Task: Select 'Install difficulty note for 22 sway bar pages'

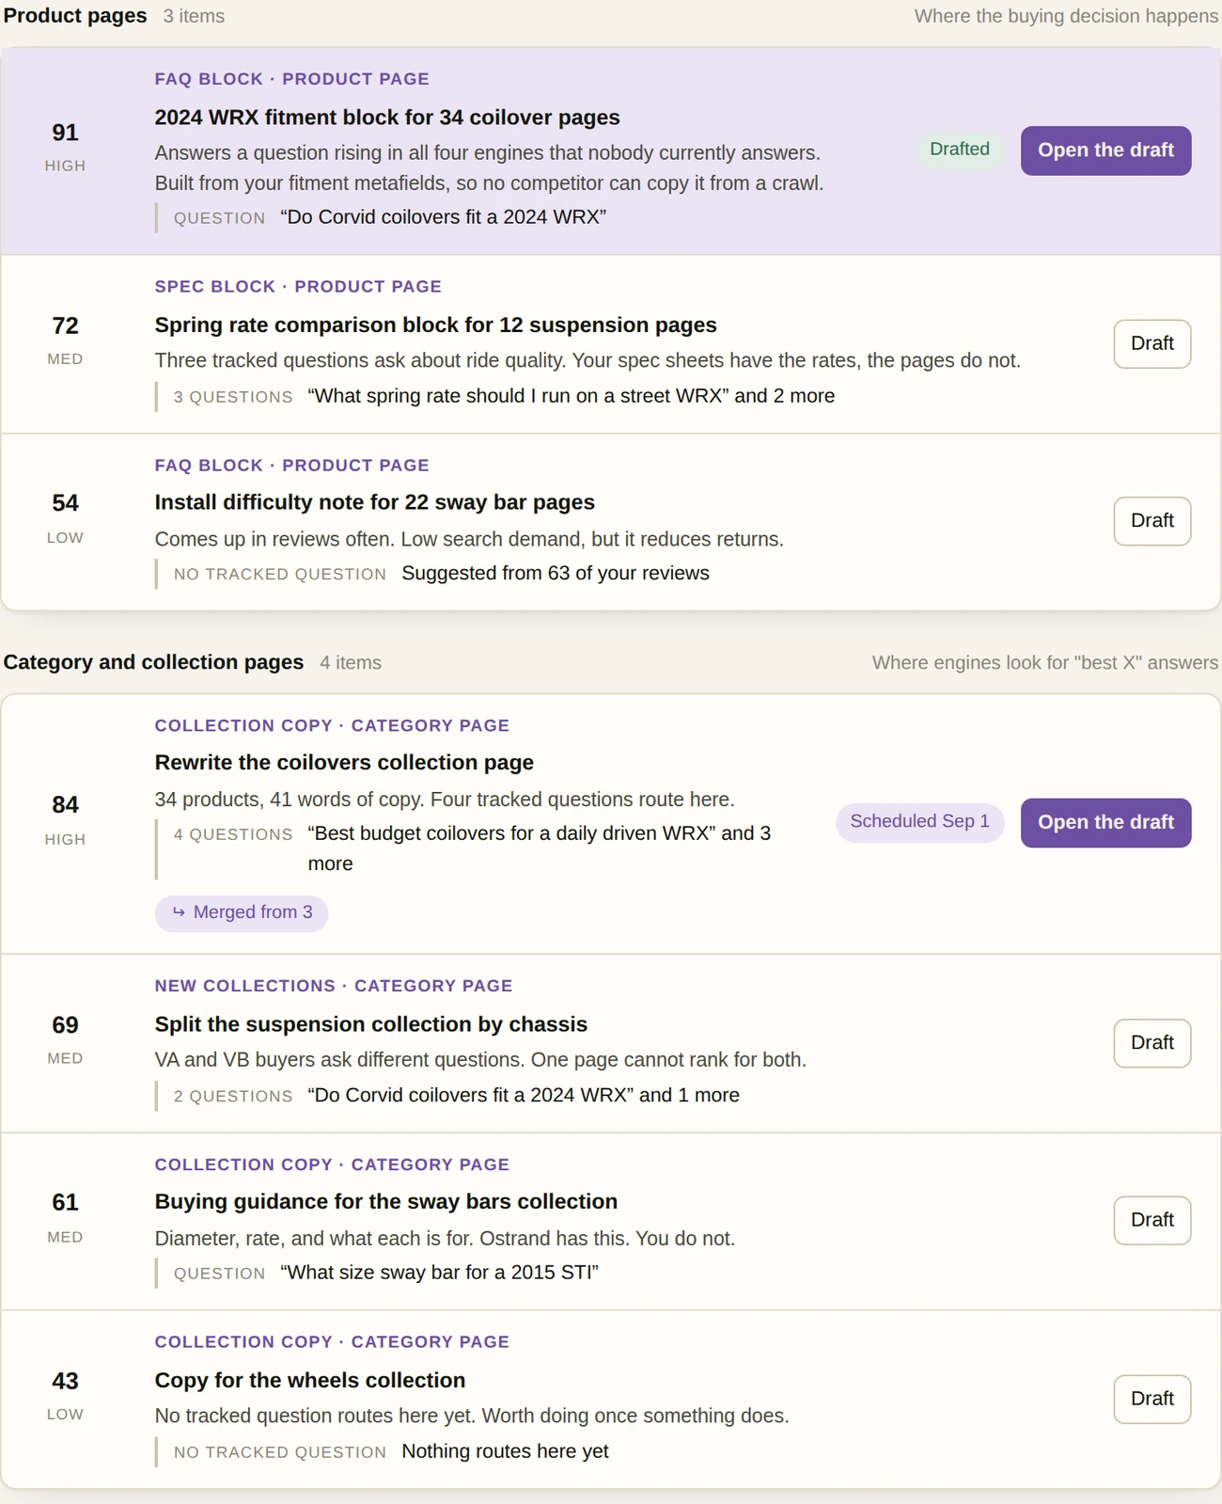Action: click(374, 502)
